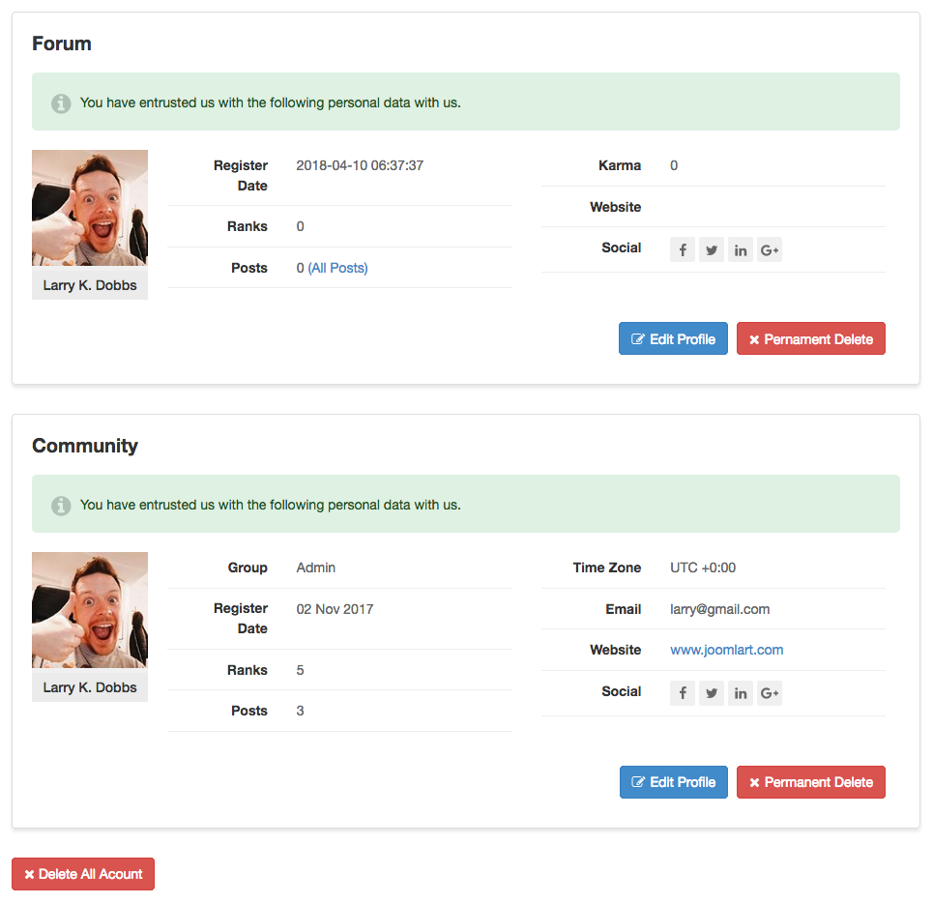Click the larry@gmail.com email address
The height and width of the screenshot is (903, 933).
point(721,609)
